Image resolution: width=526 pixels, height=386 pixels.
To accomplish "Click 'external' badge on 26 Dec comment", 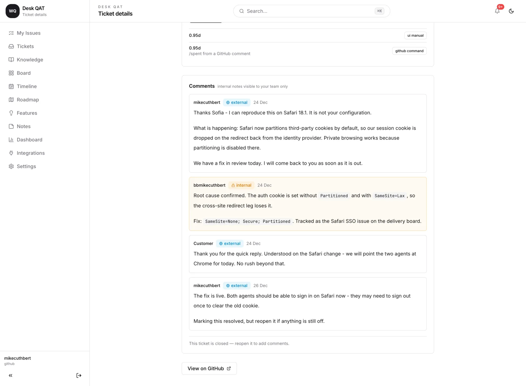I will tap(237, 286).
